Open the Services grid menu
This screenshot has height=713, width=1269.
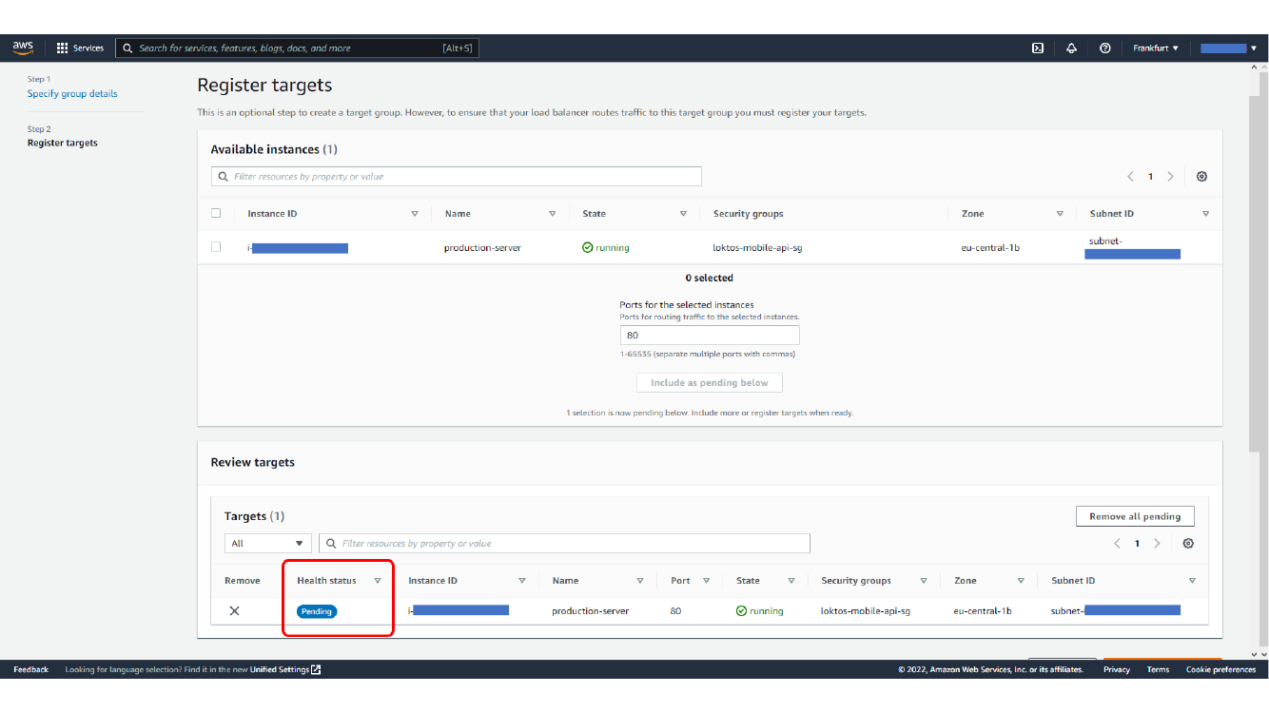80,48
